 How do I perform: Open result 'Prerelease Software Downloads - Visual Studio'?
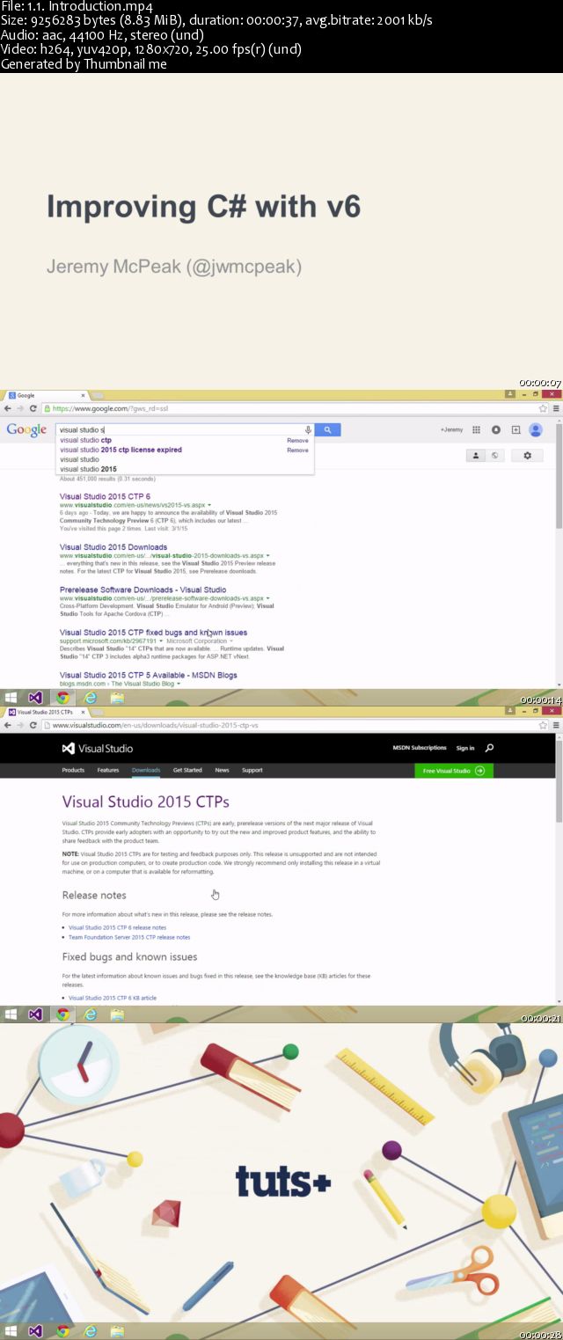[143, 589]
